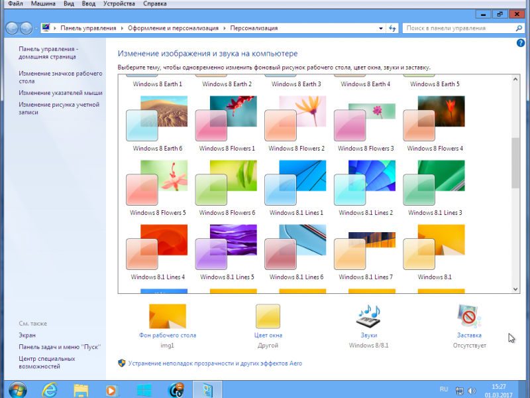This screenshot has height=398, width=530.
Task: Click in the control panel search field
Action: pos(458,28)
